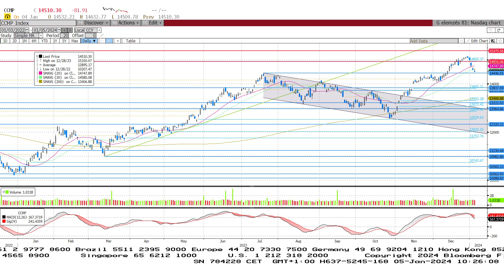Shift date range forward with right arrow

70,30
